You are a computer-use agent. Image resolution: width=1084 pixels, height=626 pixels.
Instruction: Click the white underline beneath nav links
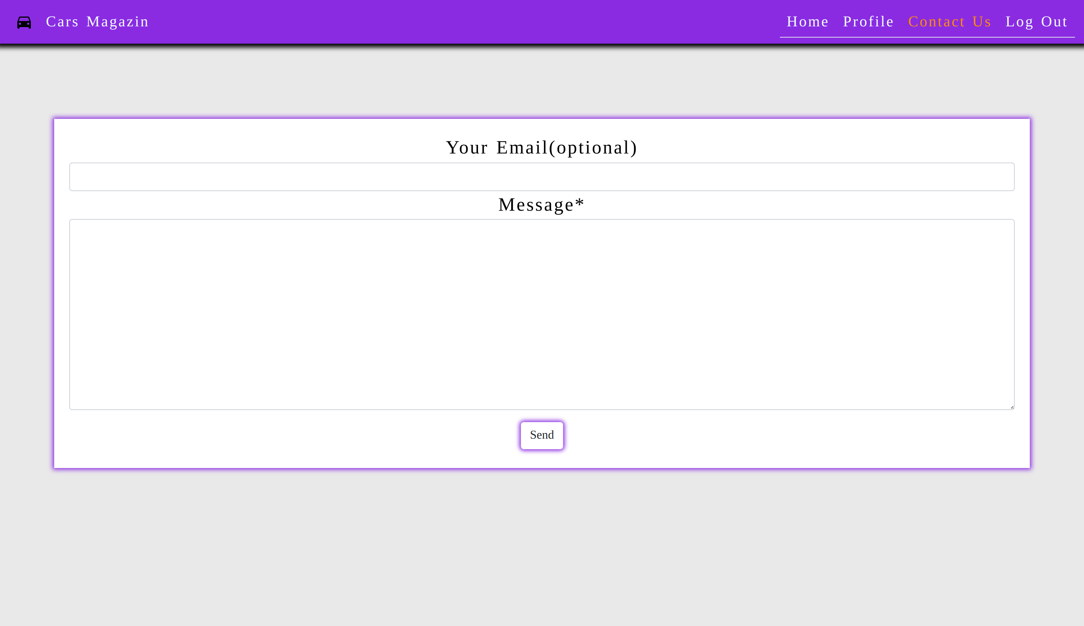point(927,37)
